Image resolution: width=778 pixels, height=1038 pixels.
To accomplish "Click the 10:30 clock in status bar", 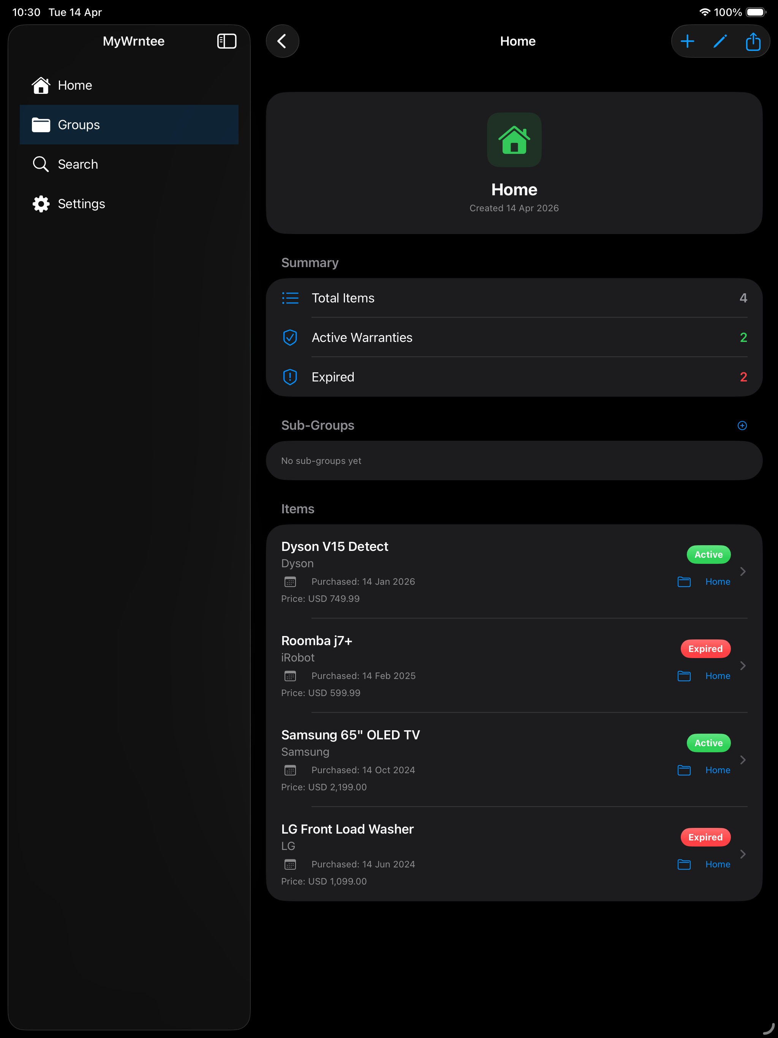I will coord(26,12).
